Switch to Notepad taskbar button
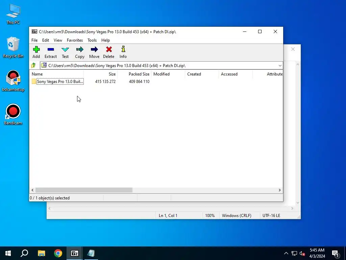346x260 pixels. (x=91, y=253)
